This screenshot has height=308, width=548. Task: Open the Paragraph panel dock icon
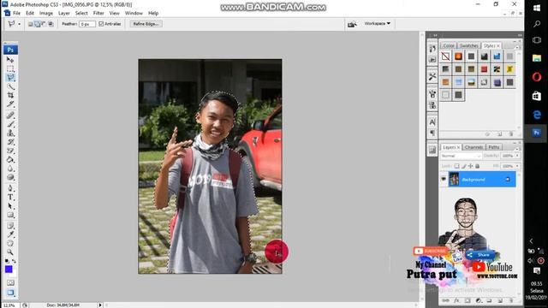[432, 133]
